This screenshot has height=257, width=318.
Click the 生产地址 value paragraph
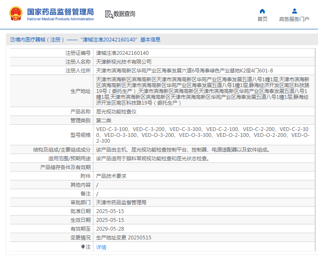203,91
